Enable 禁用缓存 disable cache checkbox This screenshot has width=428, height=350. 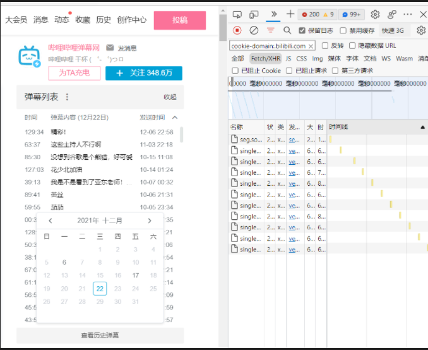pyautogui.click(x=343, y=30)
